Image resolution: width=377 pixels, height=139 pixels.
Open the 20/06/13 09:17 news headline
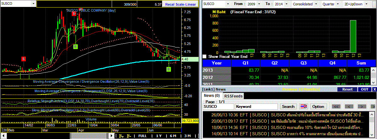pos(287,121)
